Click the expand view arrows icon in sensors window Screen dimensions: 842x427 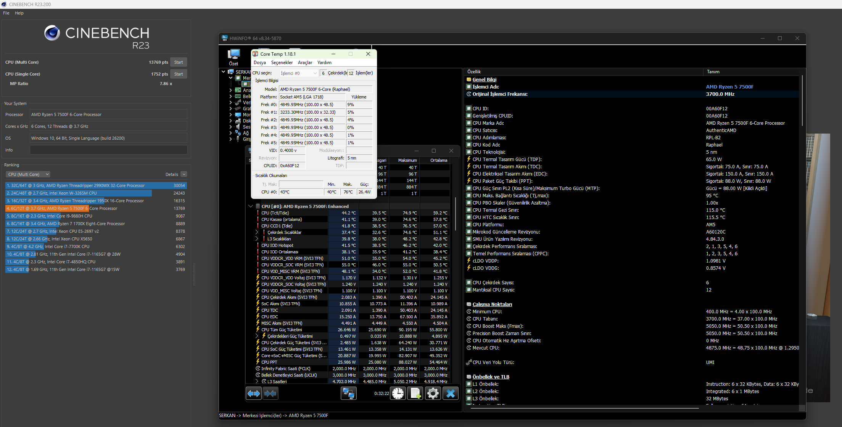[x=254, y=393]
